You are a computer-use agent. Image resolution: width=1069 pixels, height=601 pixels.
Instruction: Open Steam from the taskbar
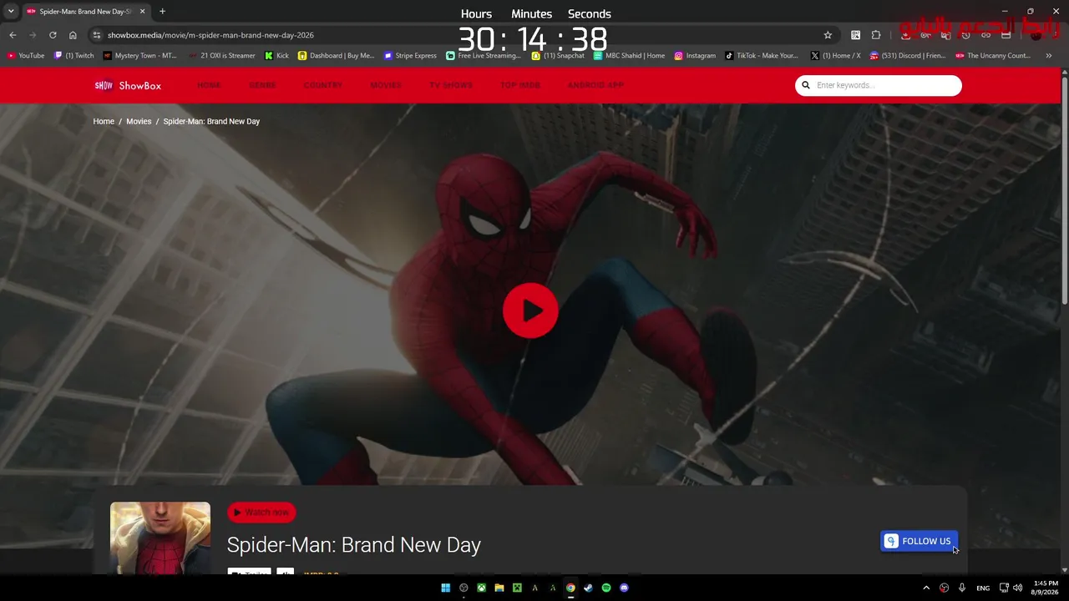(588, 588)
